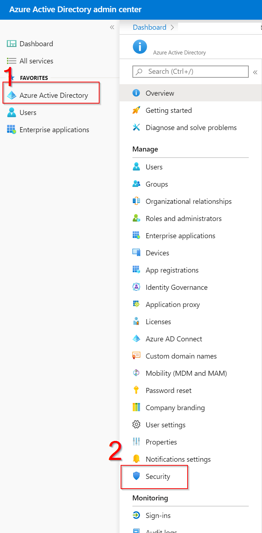The image size is (262, 533).
Task: Click Notifications settings text
Action: 178,459
